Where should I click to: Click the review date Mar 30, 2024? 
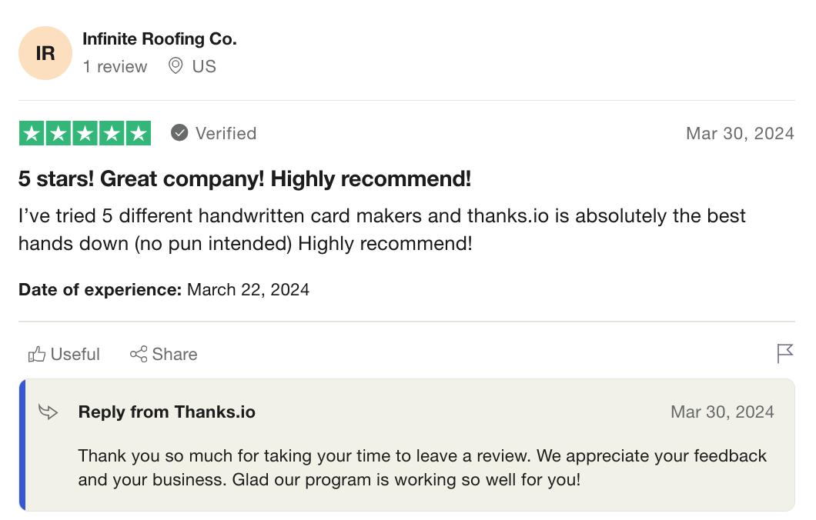(x=739, y=133)
